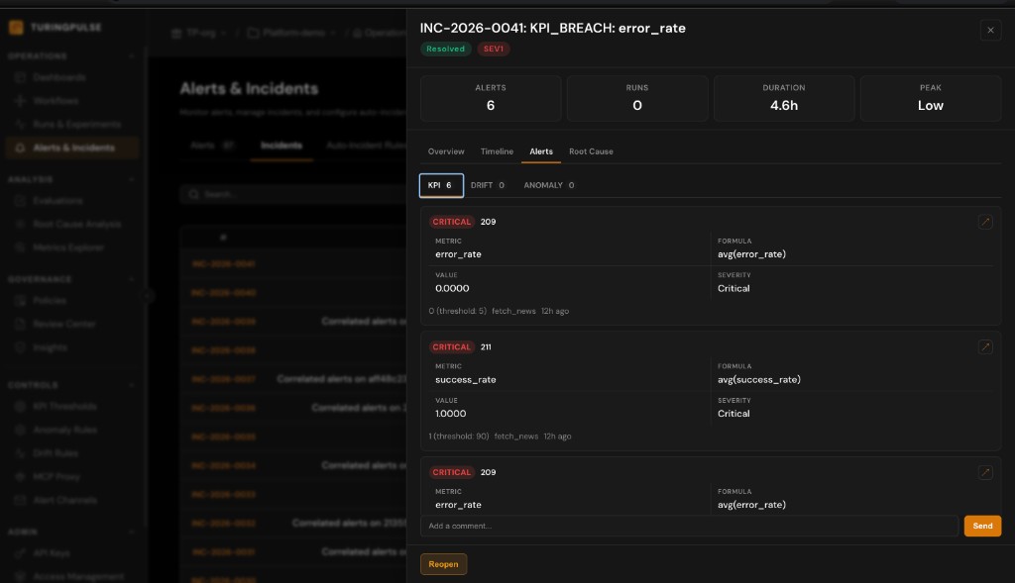Switch to the Root Cause tab

591,151
